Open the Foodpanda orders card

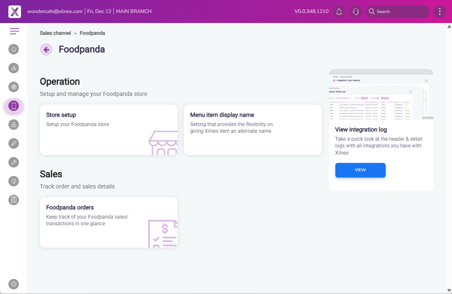coord(108,222)
